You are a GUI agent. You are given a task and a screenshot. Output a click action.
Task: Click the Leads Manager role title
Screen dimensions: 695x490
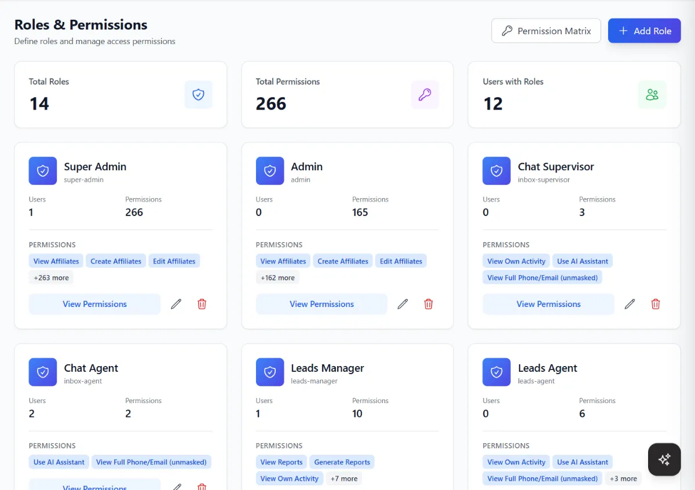(x=327, y=368)
